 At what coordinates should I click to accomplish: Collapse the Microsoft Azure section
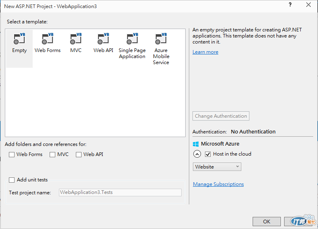click(197, 154)
